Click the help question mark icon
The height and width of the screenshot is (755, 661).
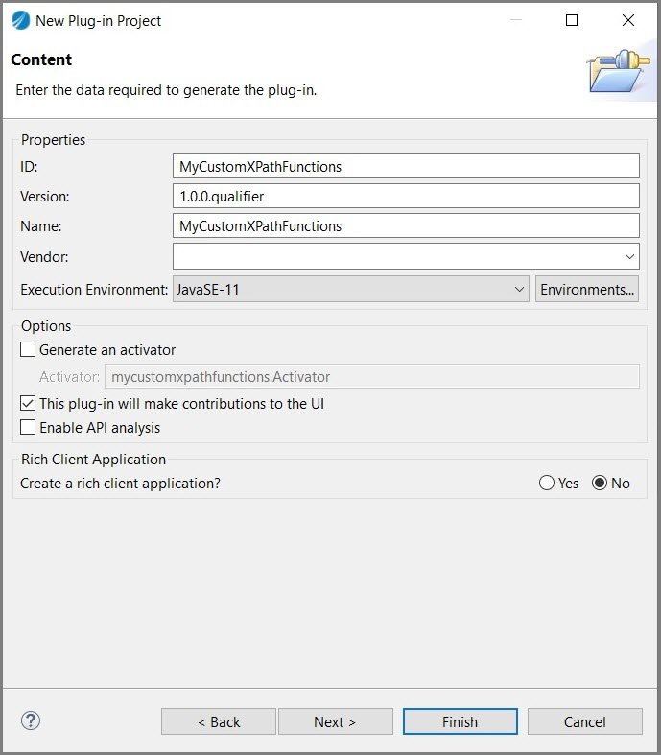pos(31,720)
